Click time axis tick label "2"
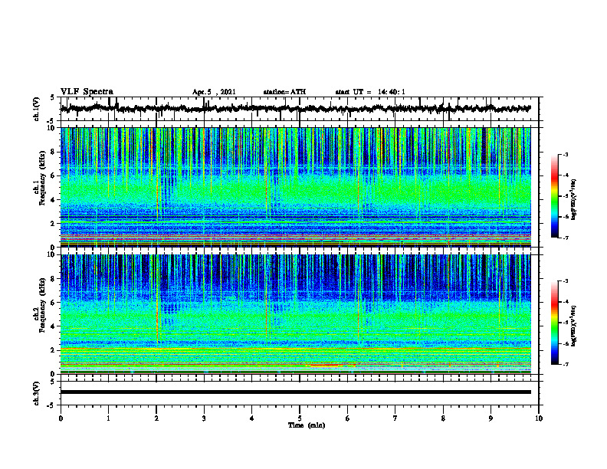The width and height of the screenshot is (607, 469). click(156, 418)
